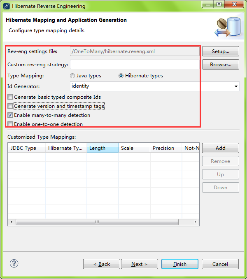Go Back to the previous page
The image size is (247, 279).
click(102, 264)
